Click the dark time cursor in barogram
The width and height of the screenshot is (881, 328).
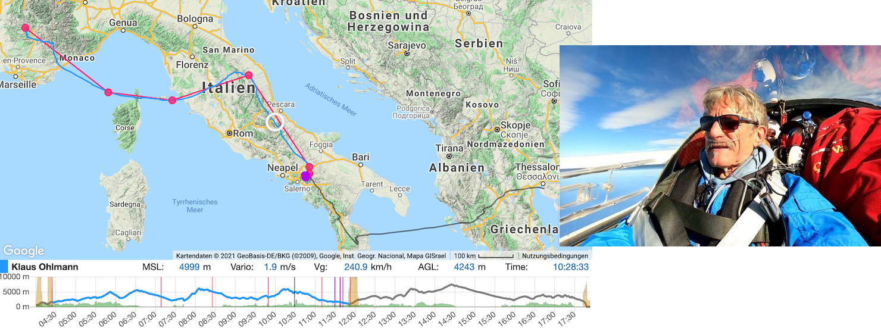(295, 292)
